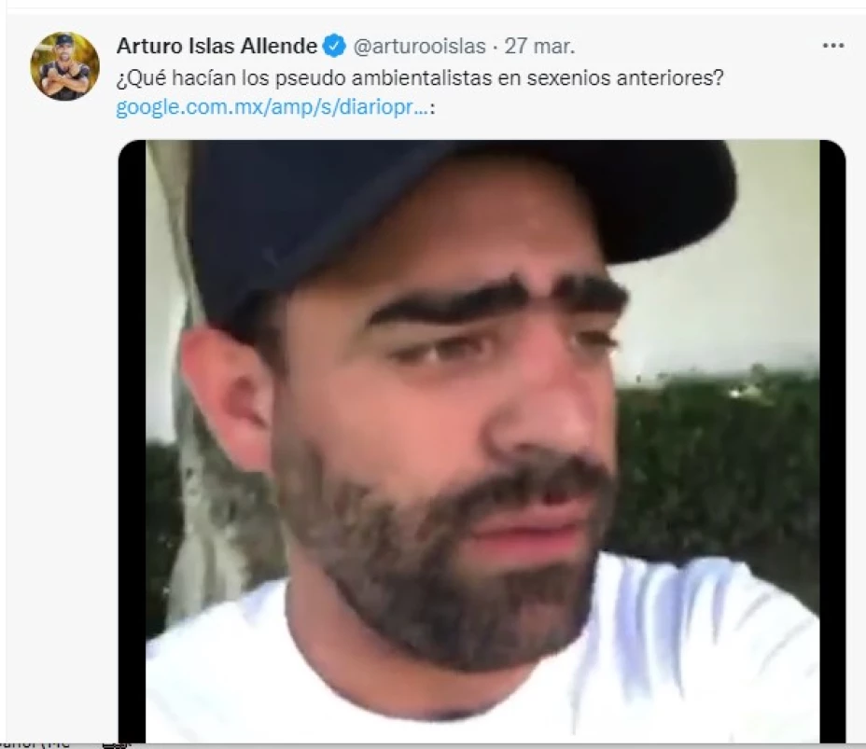
Task: Click the right black letterbox bar of video
Action: 832,441
